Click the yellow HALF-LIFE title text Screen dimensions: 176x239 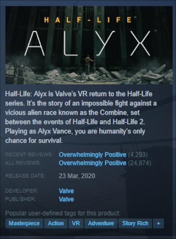tap(88, 20)
